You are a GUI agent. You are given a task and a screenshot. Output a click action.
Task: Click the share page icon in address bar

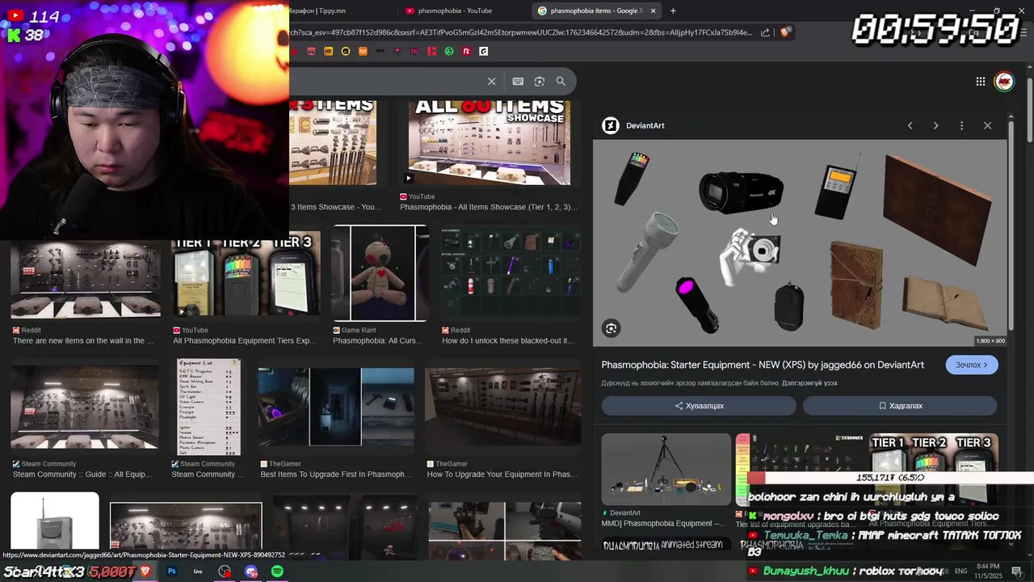[x=765, y=32]
